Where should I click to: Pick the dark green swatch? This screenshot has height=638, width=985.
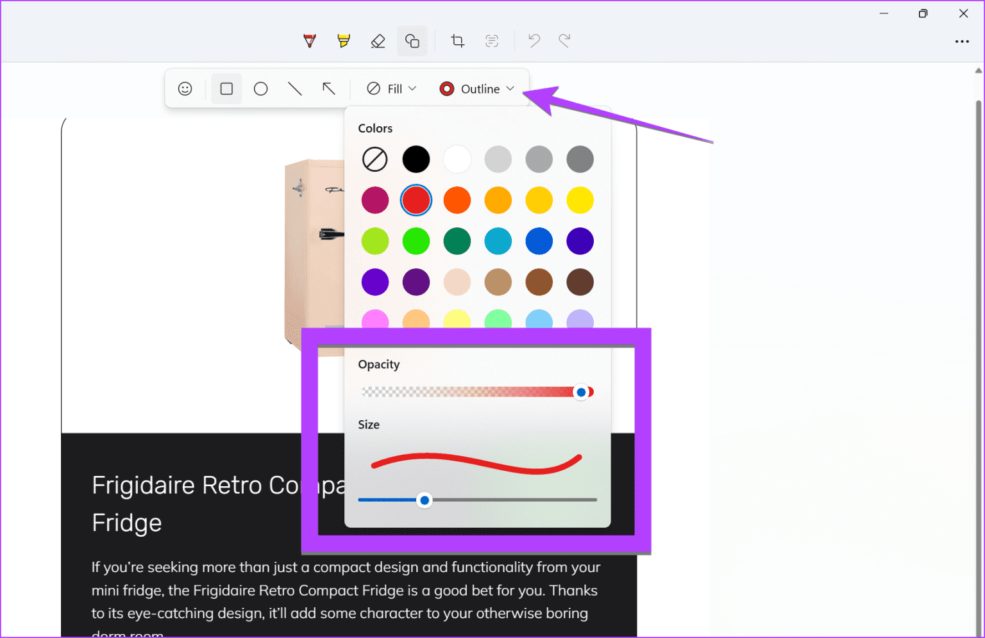tap(457, 241)
